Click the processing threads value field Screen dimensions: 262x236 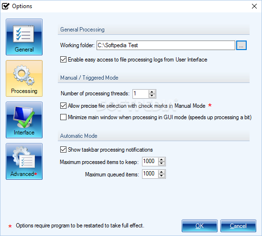point(141,93)
